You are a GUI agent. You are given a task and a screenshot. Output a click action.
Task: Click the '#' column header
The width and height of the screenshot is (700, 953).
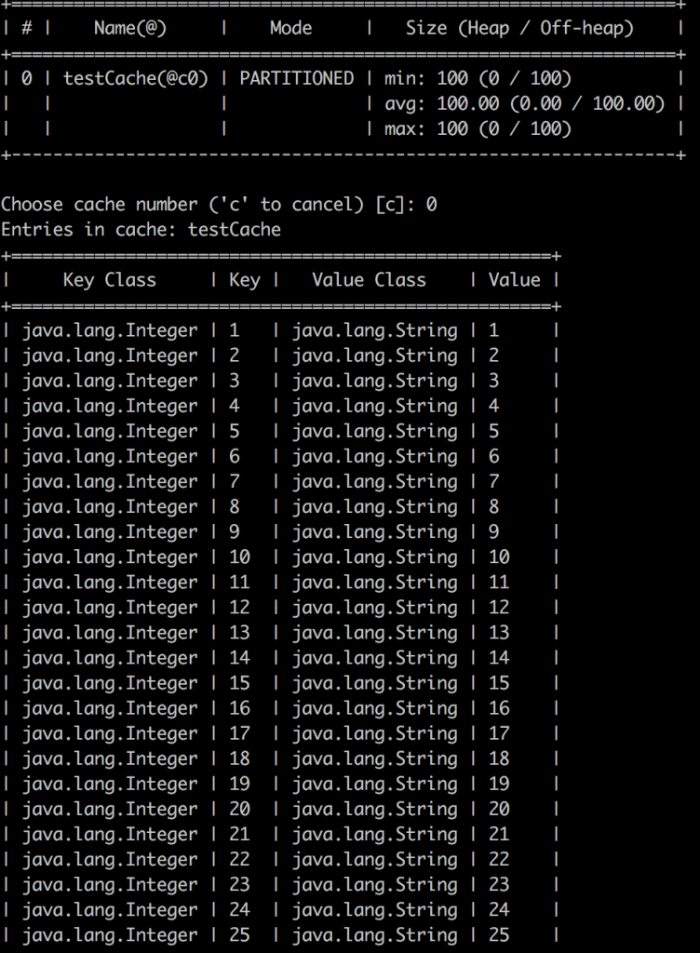pyautogui.click(x=27, y=28)
